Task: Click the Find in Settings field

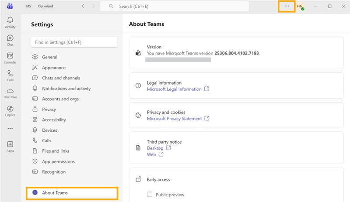Action: 74,42
